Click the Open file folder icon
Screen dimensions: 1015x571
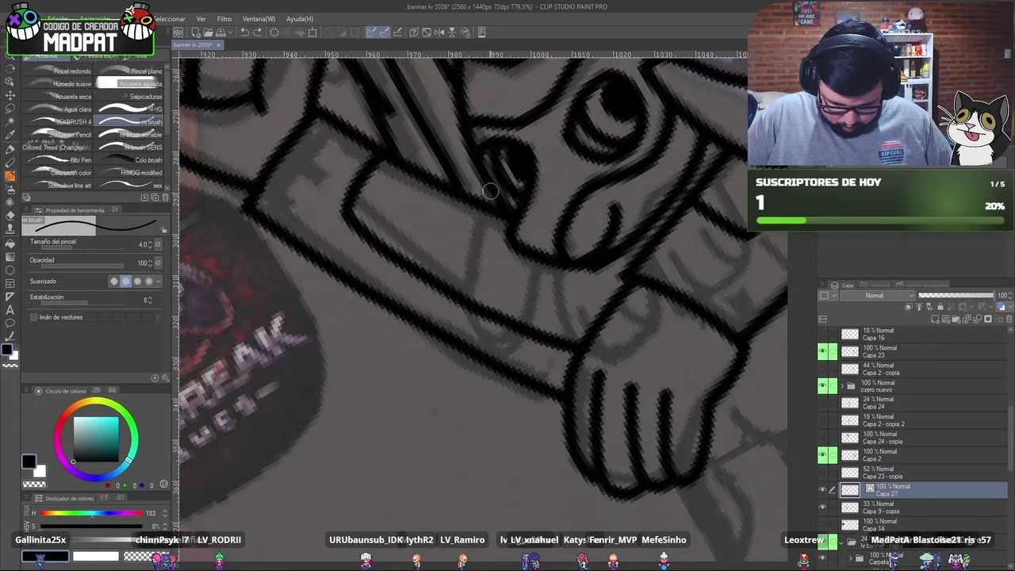[x=207, y=33]
